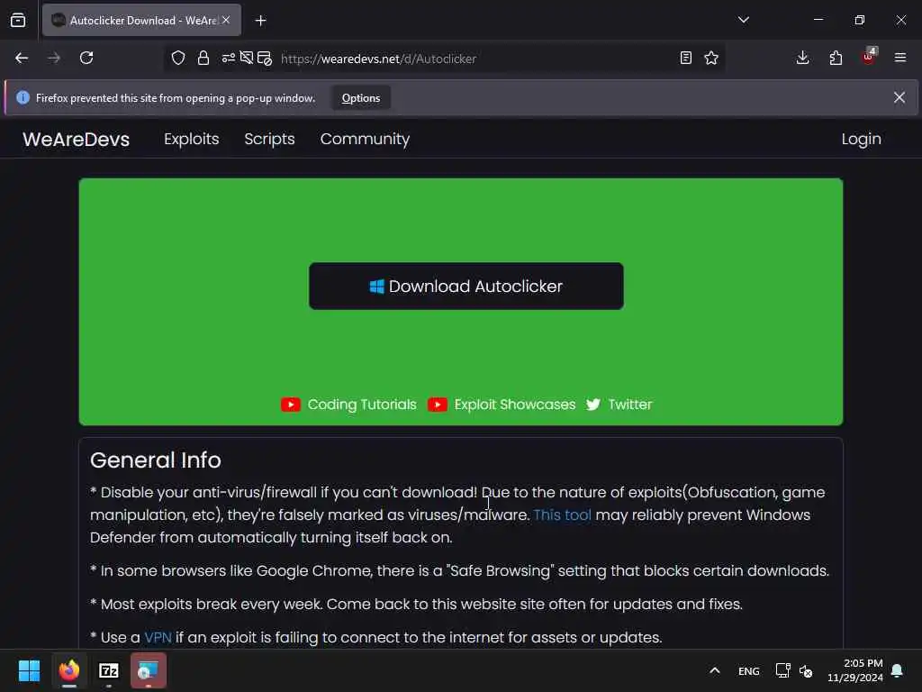Image resolution: width=922 pixels, height=692 pixels.
Task: Open the Scripts menu item
Action: click(x=269, y=139)
